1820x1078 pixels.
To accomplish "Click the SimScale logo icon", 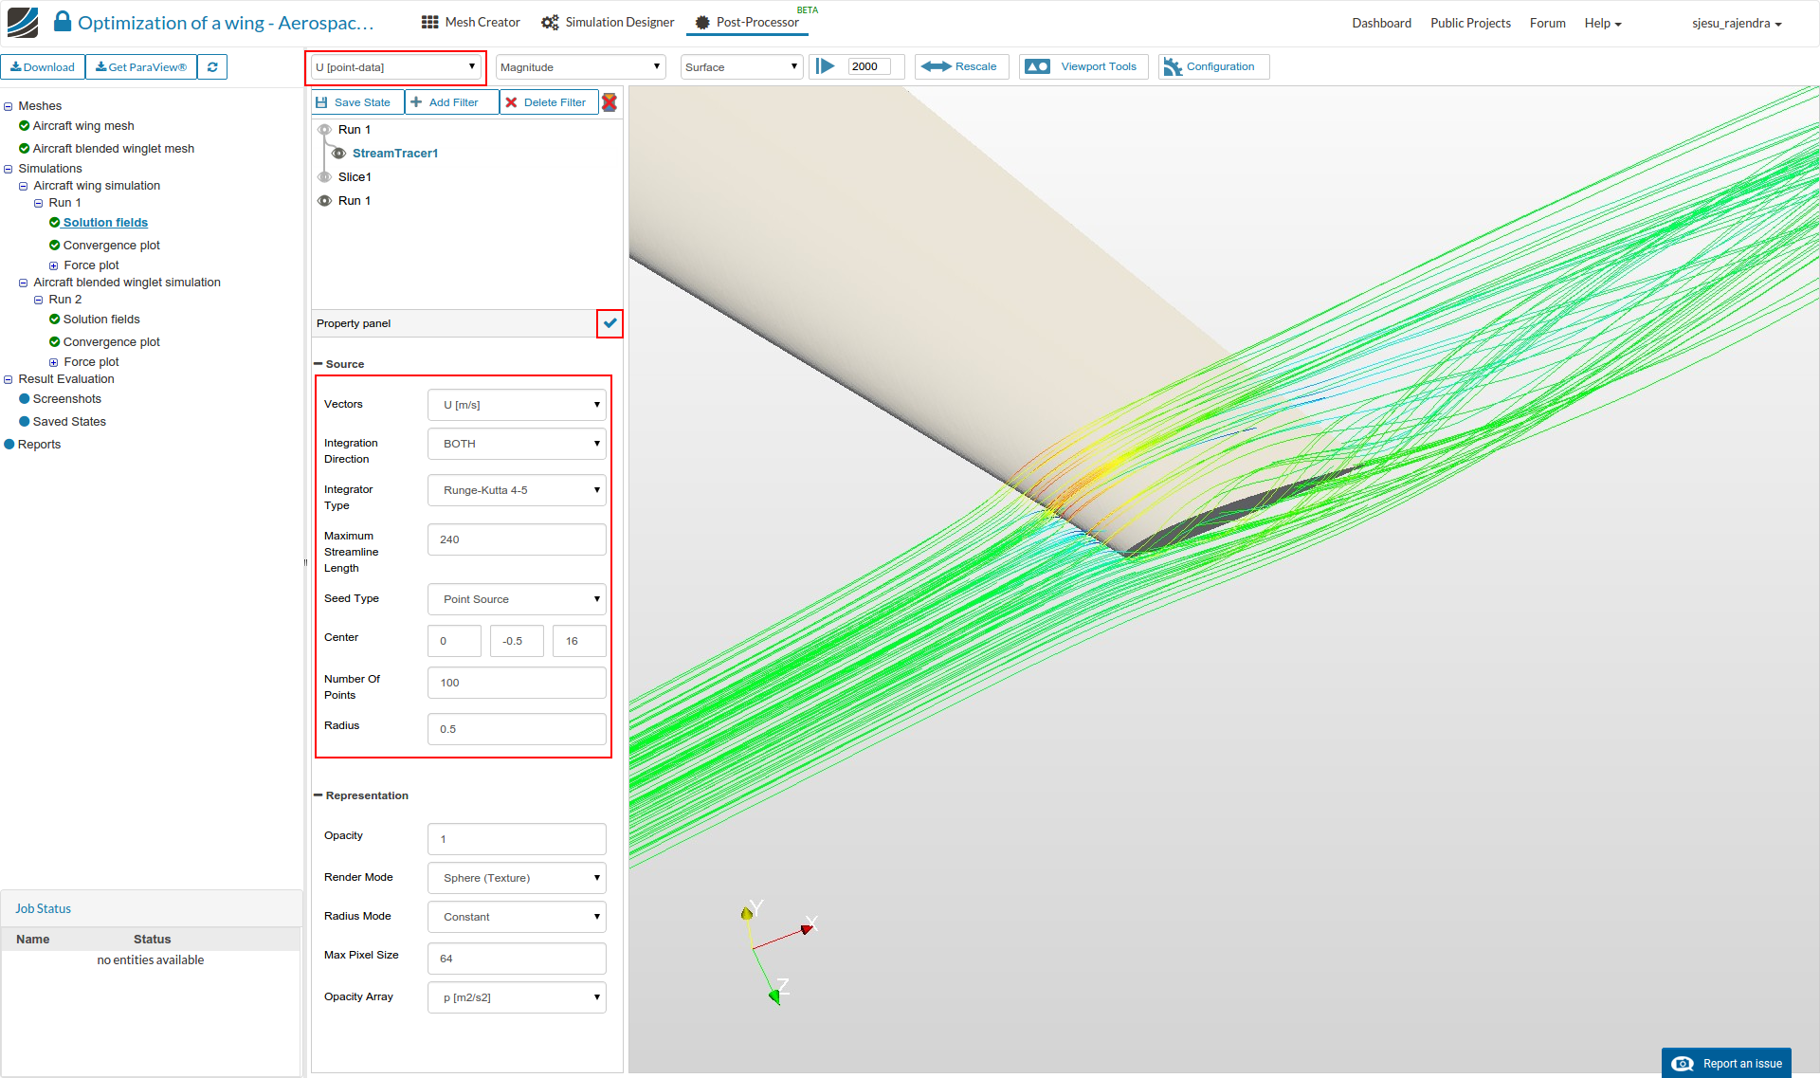I will [x=23, y=22].
